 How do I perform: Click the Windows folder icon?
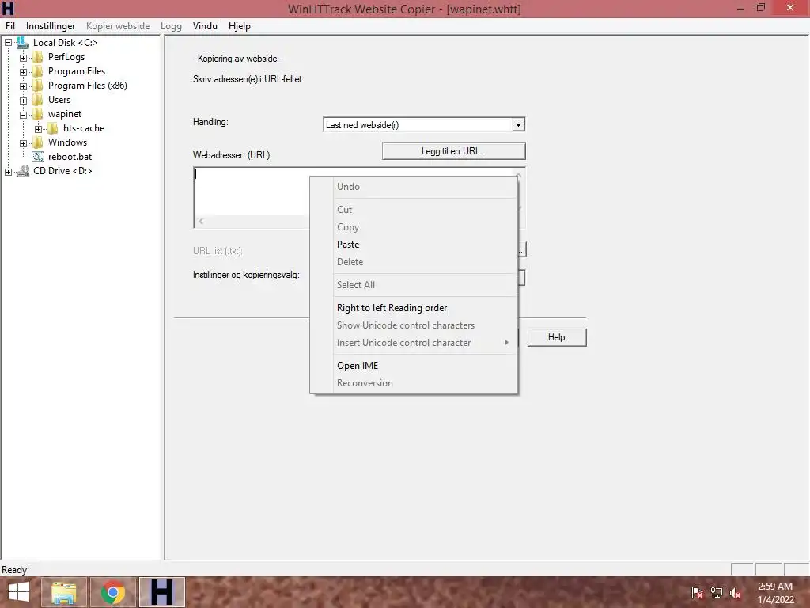coord(38,142)
